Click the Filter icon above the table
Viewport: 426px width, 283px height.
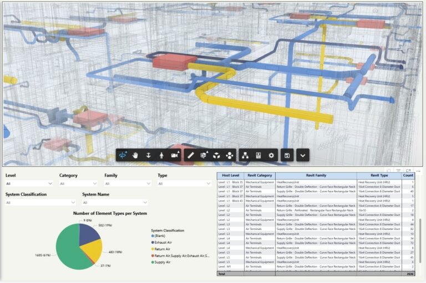pos(398,171)
